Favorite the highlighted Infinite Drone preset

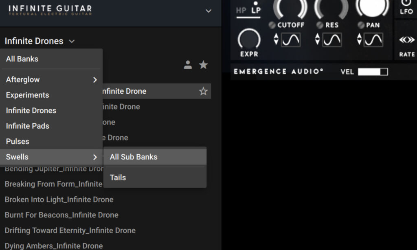(203, 91)
